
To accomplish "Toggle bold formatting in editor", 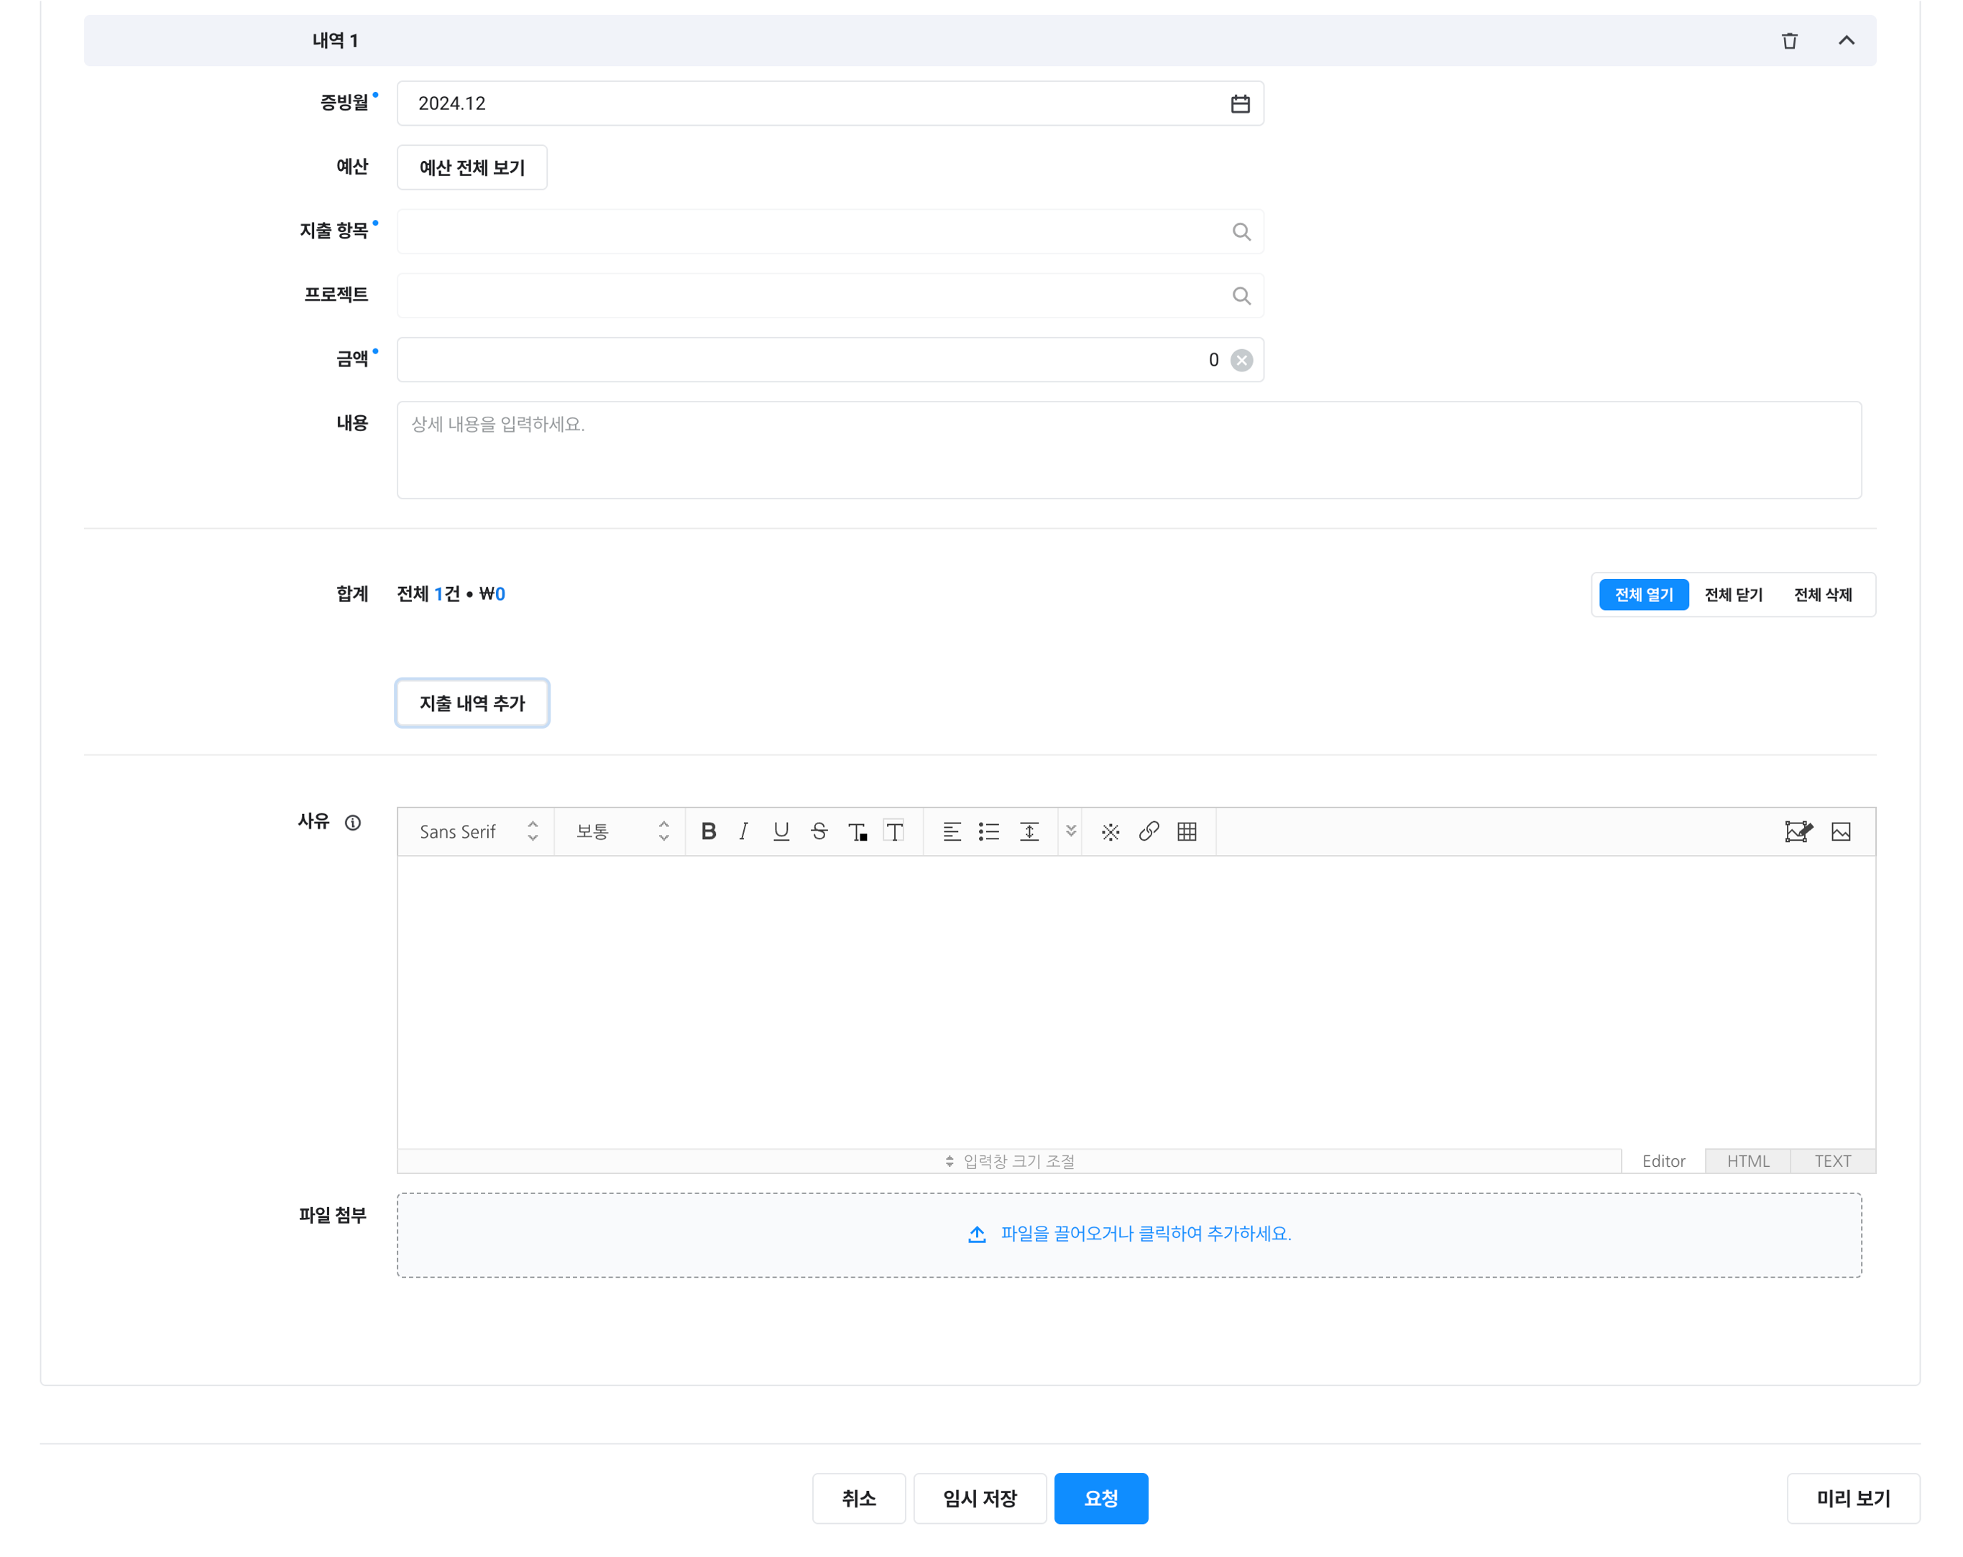I will click(708, 832).
